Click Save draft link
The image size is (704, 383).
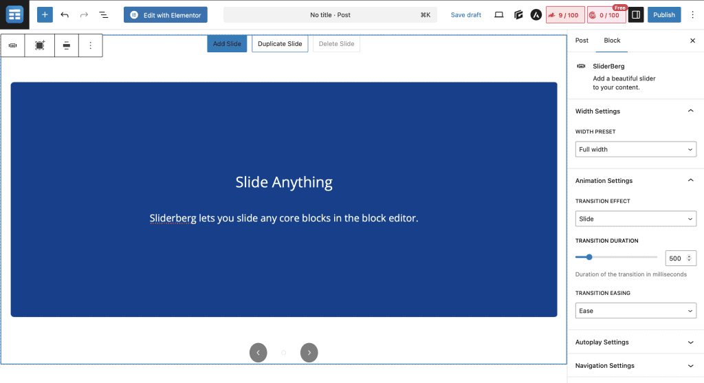pyautogui.click(x=465, y=15)
